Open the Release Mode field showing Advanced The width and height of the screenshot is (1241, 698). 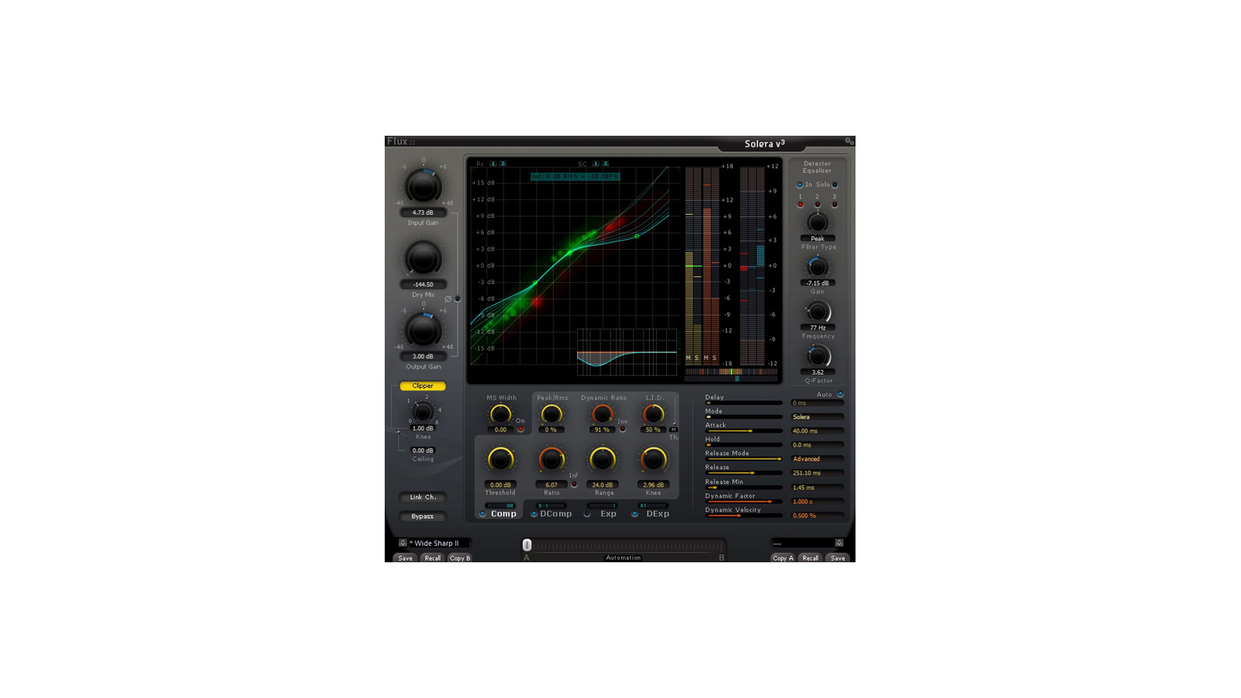click(x=818, y=459)
